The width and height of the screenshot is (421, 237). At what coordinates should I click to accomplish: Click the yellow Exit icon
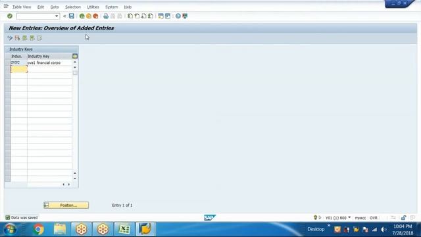click(89, 16)
